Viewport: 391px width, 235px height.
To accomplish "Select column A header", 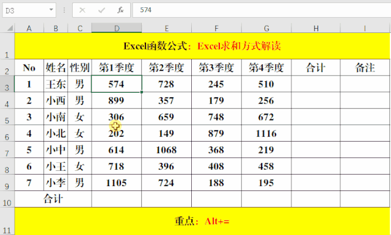I will [29, 28].
